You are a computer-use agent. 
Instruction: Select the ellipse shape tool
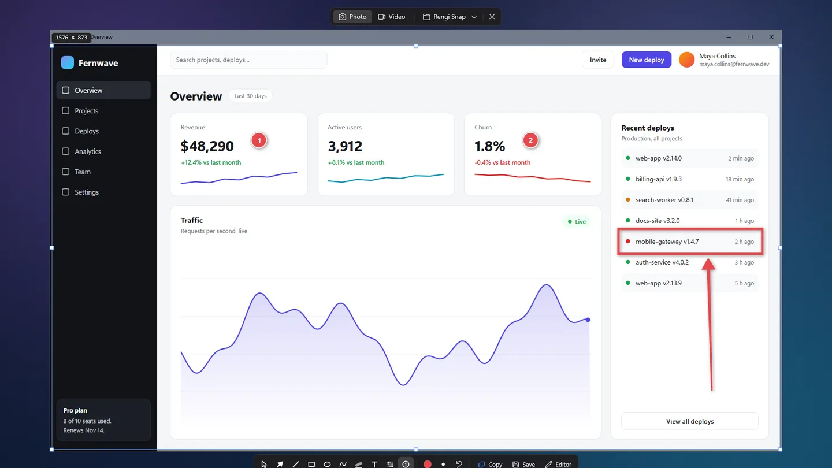coord(327,464)
